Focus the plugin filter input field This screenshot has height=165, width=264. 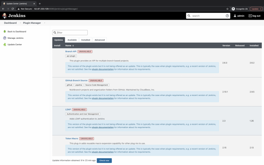click(70, 32)
